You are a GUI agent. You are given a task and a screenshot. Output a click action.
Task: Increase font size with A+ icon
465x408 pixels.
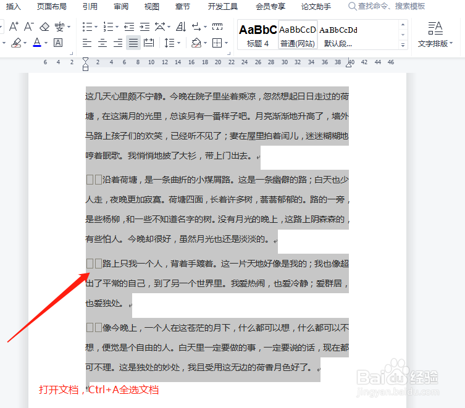click(x=14, y=27)
